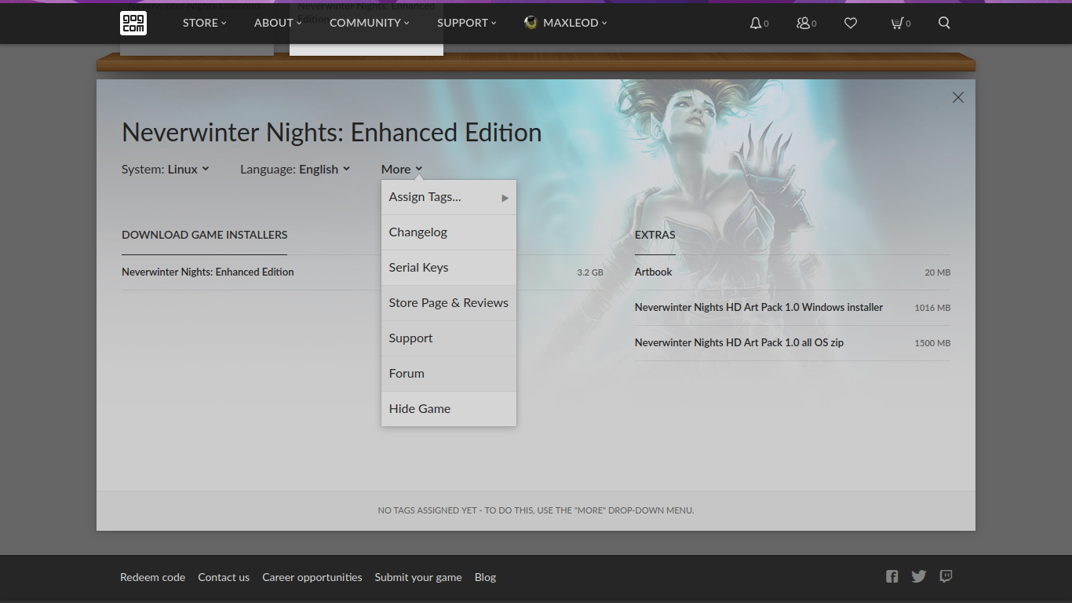Viewport: 1072px width, 603px height.
Task: Open the notifications bell icon
Action: pyautogui.click(x=756, y=23)
